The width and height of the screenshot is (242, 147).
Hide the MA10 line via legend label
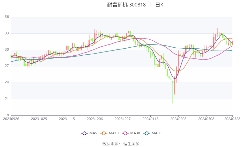click(x=114, y=133)
